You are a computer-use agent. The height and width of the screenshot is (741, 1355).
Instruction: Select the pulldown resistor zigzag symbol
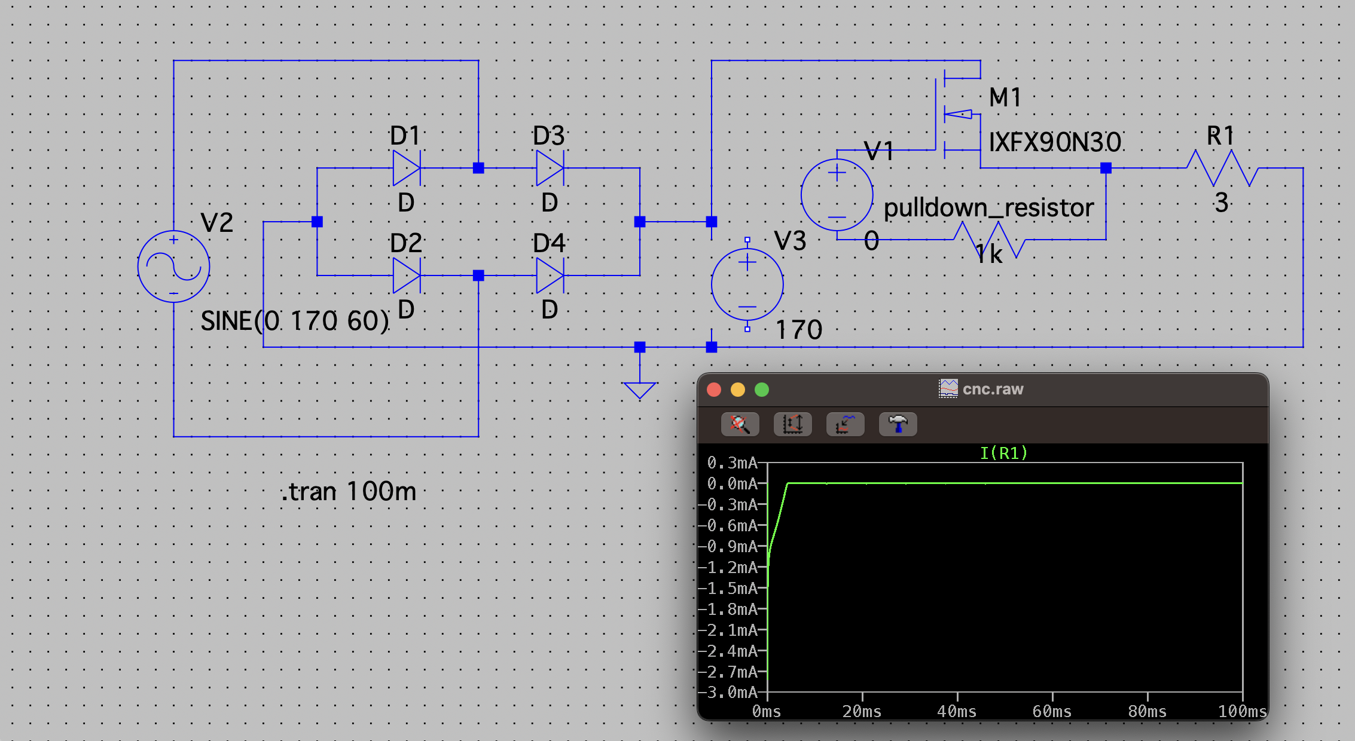(990, 240)
